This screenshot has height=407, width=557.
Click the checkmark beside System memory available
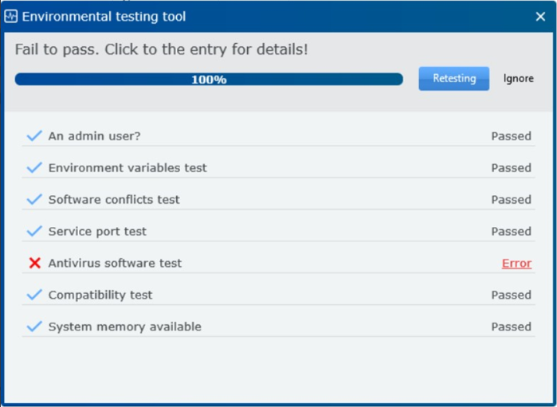[34, 327]
